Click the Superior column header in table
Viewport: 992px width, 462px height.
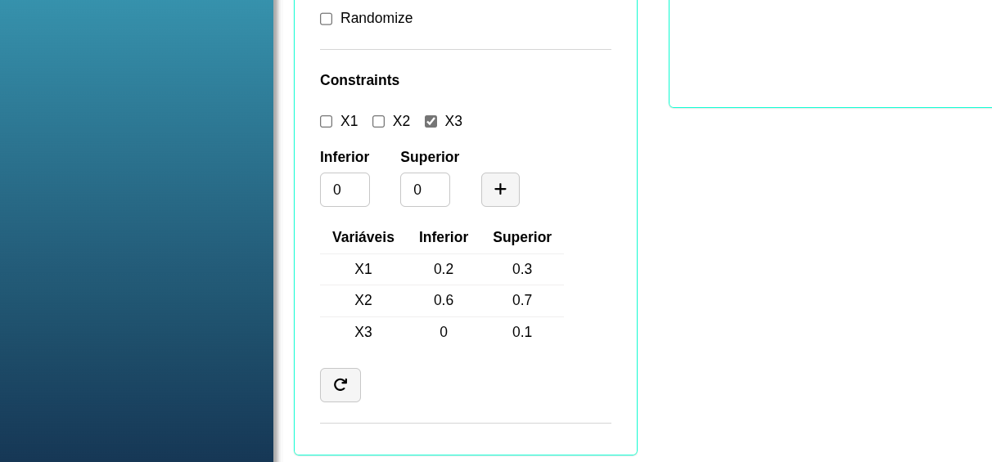(522, 237)
